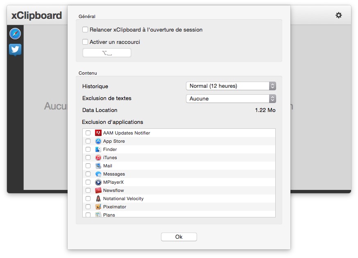Viewport: 358px width, 258px height.
Task: Click the App Store app icon
Action: point(98,141)
